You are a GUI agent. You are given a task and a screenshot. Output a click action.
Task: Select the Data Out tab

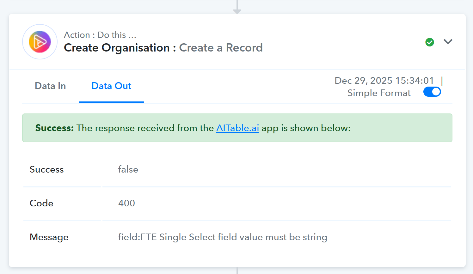click(x=111, y=86)
